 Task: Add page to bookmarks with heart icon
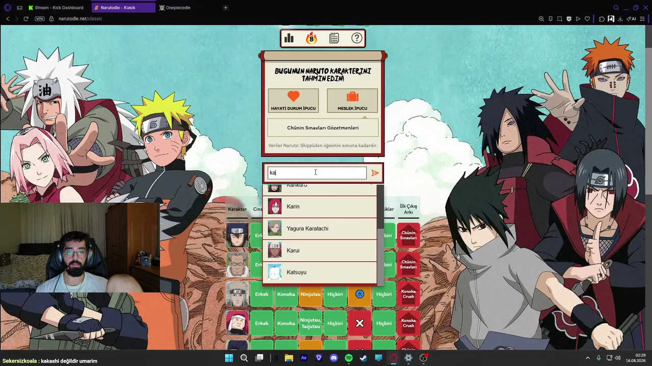tap(587, 19)
